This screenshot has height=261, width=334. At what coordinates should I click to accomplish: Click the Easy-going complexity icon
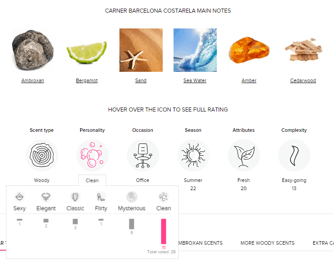click(294, 155)
